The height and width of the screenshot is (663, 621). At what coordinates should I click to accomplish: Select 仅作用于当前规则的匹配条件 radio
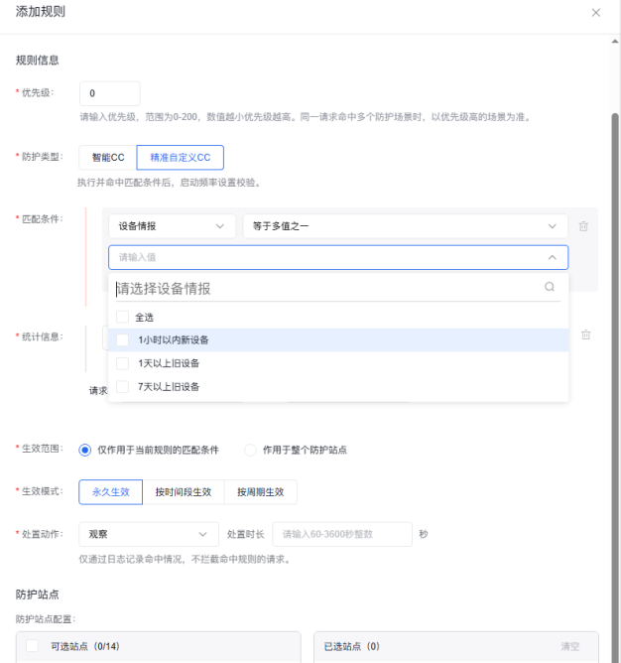click(84, 450)
